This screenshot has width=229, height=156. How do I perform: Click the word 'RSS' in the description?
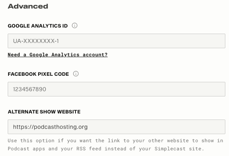point(81,149)
